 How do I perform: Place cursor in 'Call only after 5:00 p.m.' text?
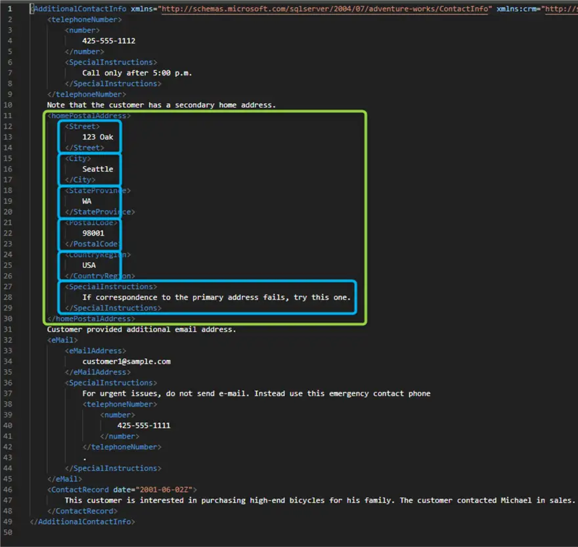pos(137,73)
